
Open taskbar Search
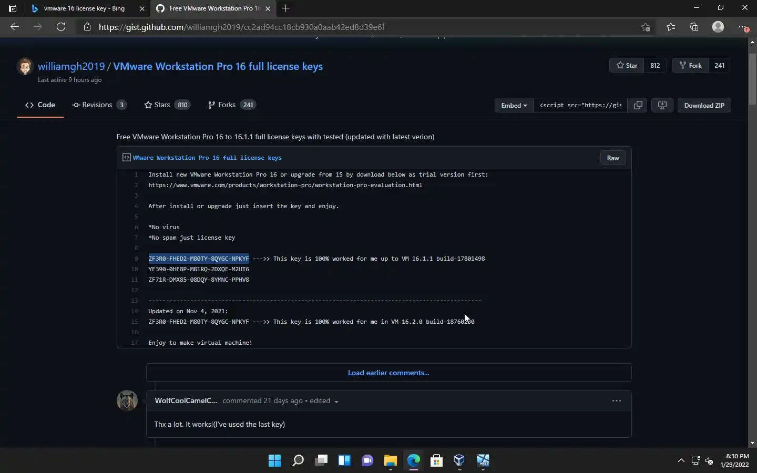coord(298,461)
